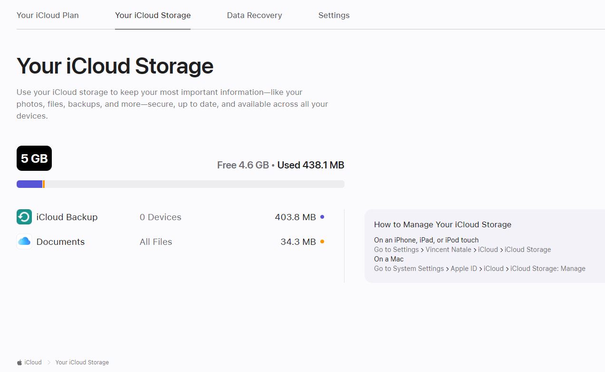The height and width of the screenshot is (372, 605).
Task: Select the Your iCloud Storage tab
Action: coord(153,15)
